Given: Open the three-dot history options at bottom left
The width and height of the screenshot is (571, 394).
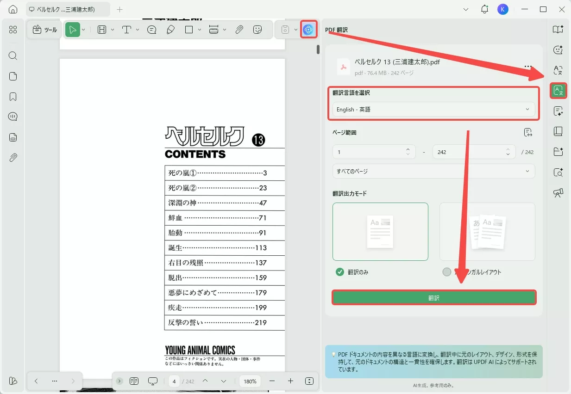Looking at the screenshot, I should click(55, 381).
